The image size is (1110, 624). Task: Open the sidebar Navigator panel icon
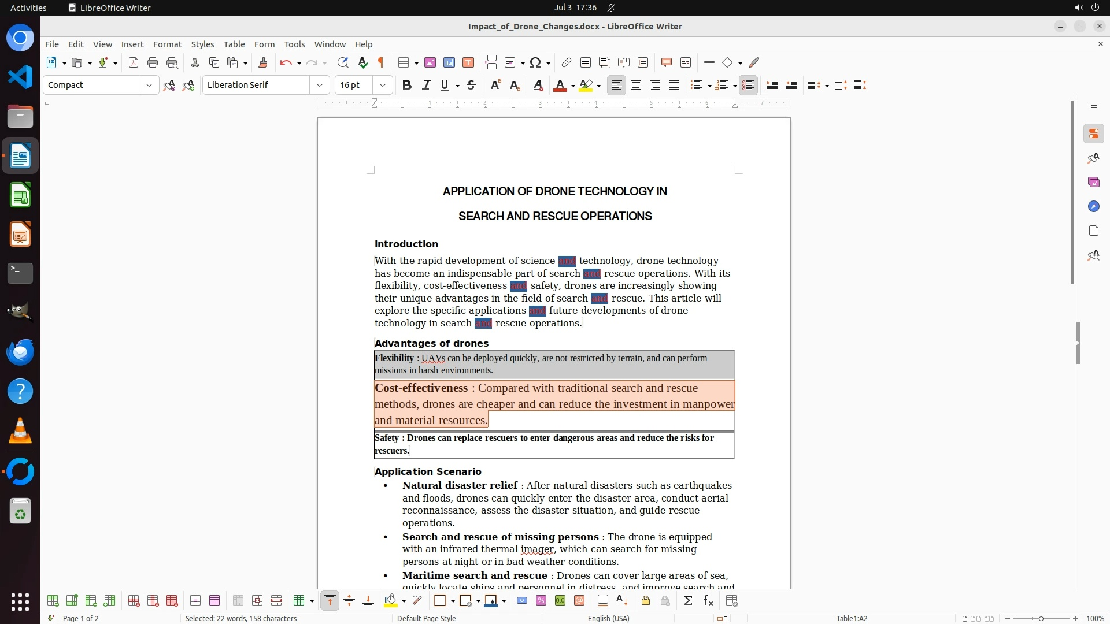tap(1093, 206)
